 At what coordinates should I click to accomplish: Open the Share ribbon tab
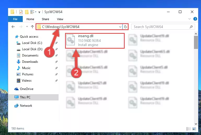coord(45,19)
